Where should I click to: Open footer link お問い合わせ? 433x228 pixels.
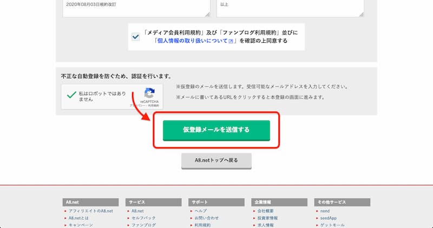(207, 218)
